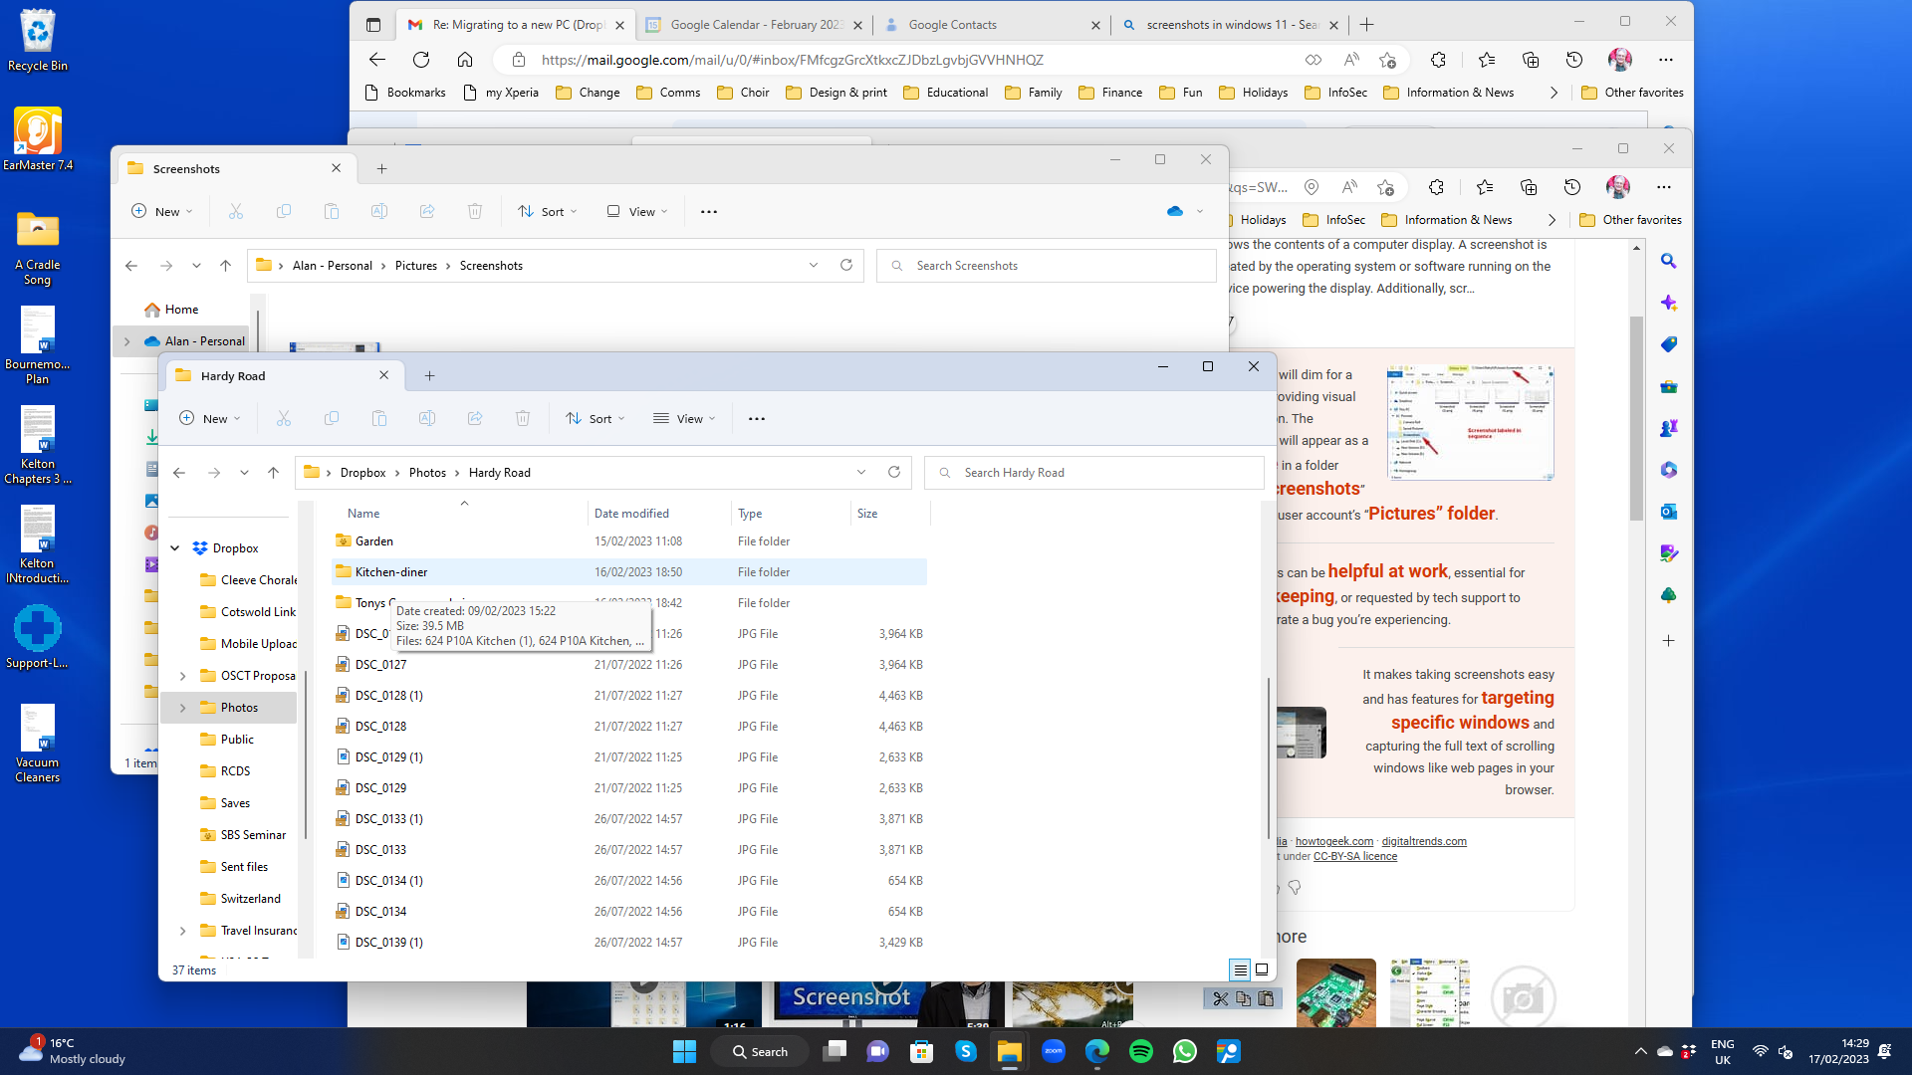This screenshot has width=1912, height=1075.
Task: Open Finance bookmarks folder
Action: (x=1110, y=93)
